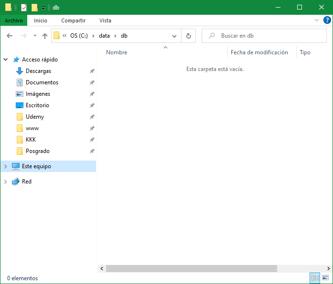The width and height of the screenshot is (333, 284).
Task: Click the data breadcrumb in address bar
Action: pyautogui.click(x=104, y=36)
